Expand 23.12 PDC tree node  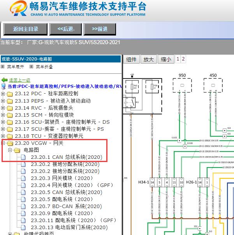[x=3, y=94]
